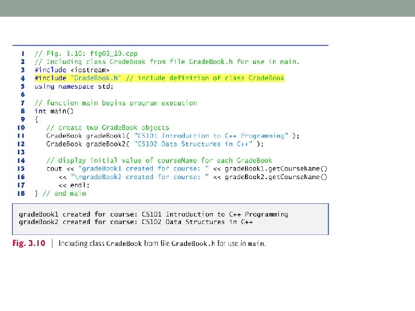Click the cout line calling gradeBook1.getCourseName()

click(187, 169)
